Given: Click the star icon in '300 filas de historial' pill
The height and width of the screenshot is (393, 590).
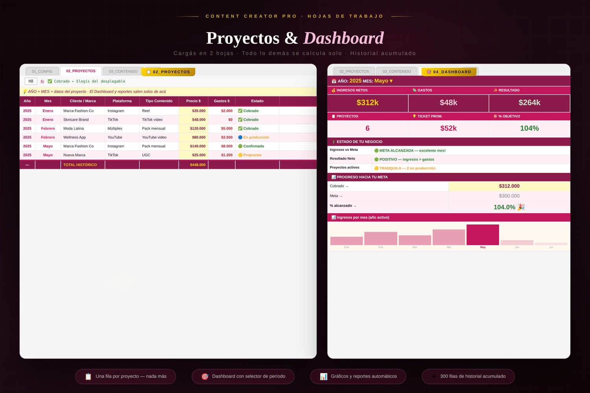Looking at the screenshot, I should [434, 376].
